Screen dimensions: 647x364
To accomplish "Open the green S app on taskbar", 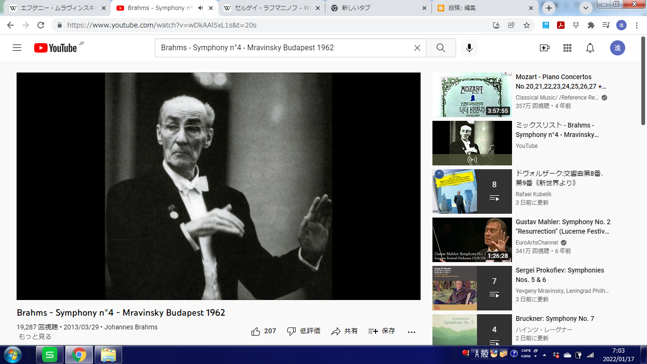I will coord(50,355).
